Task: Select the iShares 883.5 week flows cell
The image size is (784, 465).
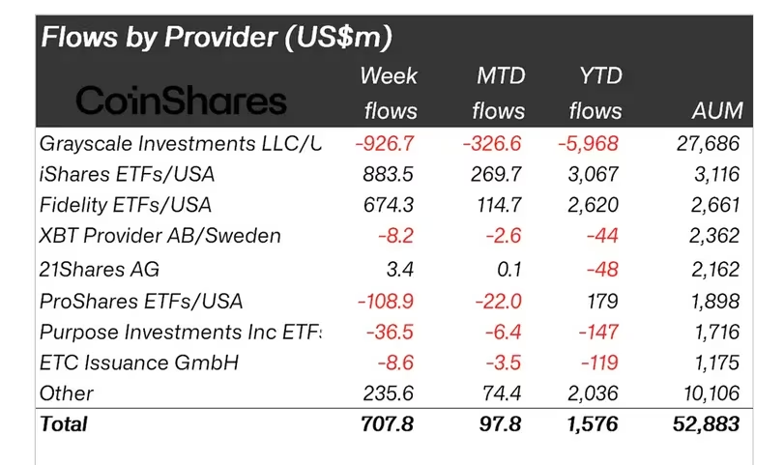Action: (391, 174)
